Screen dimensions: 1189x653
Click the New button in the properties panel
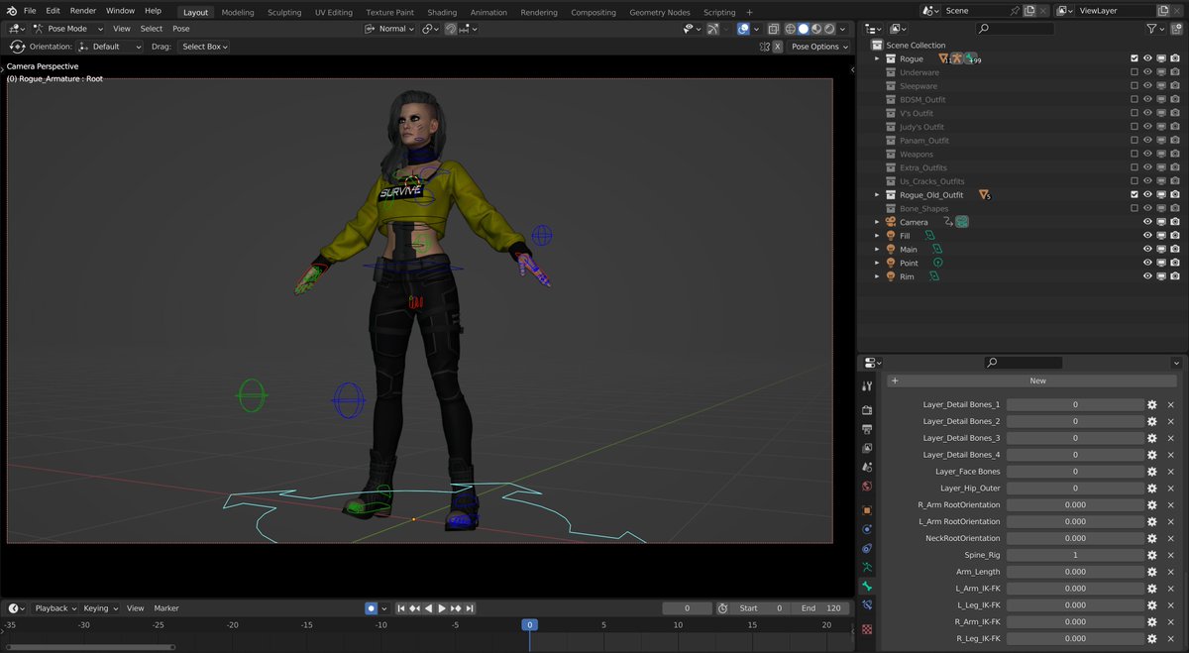(x=1037, y=380)
